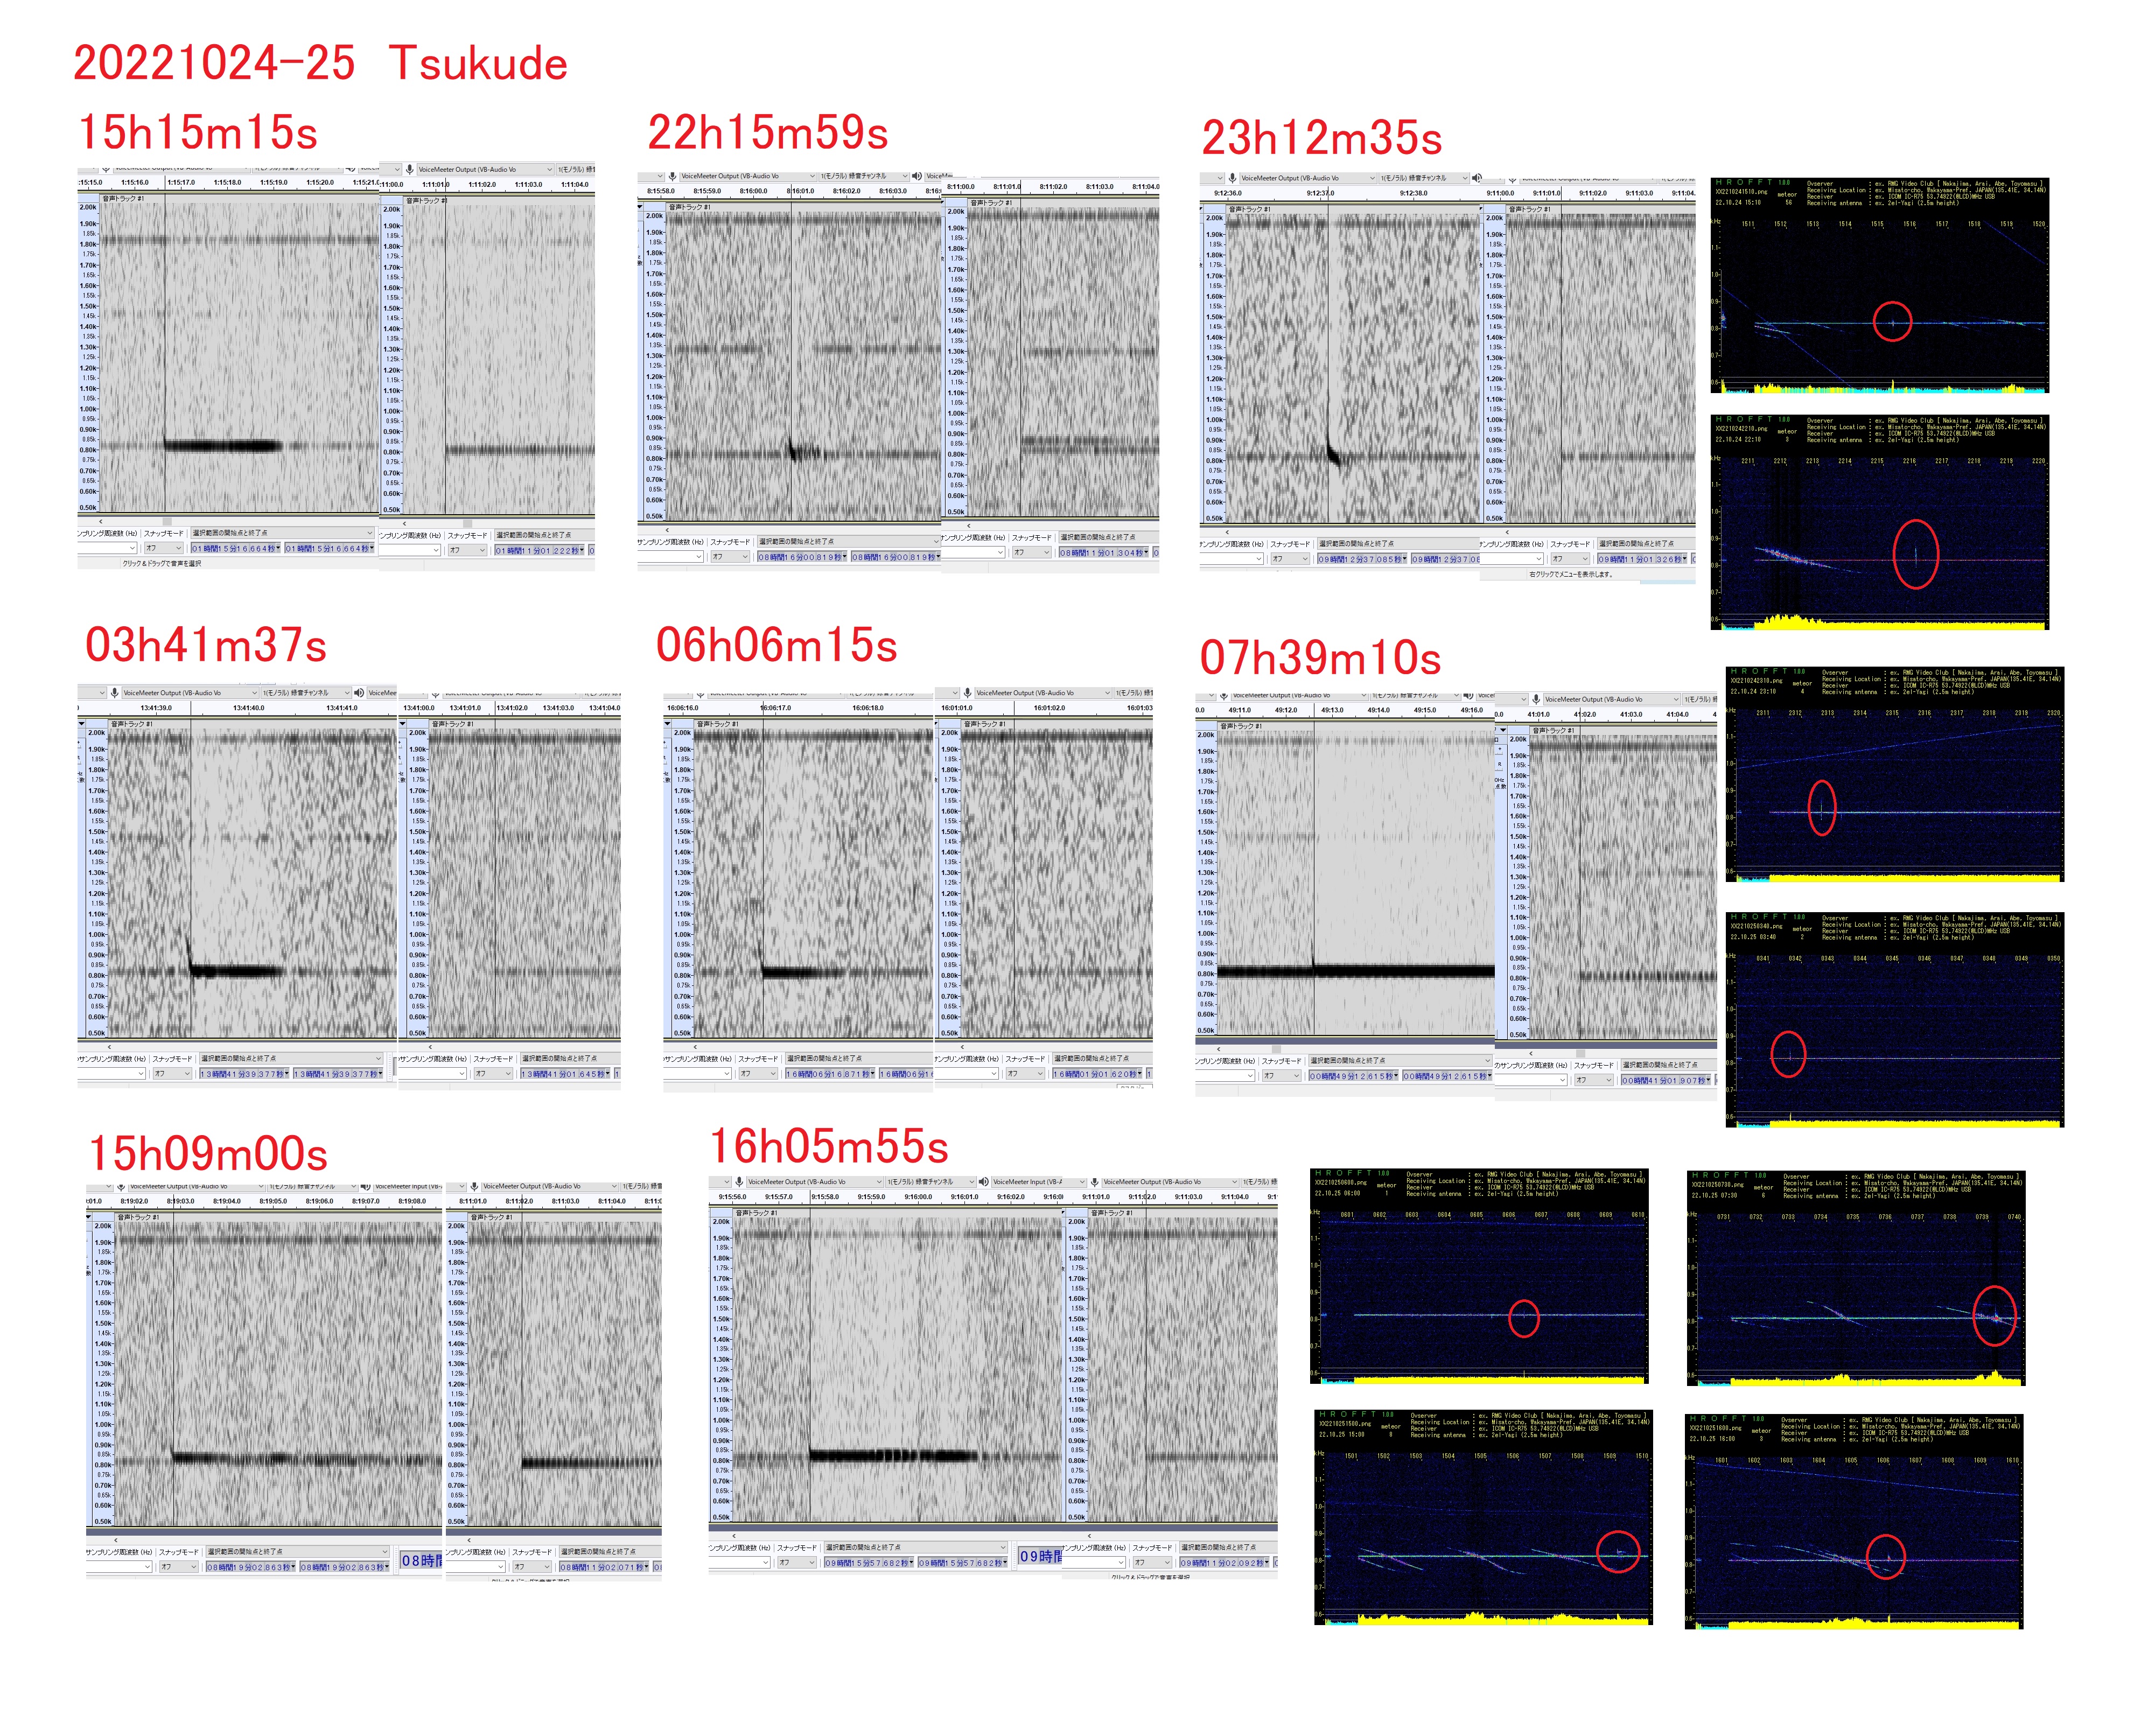Click microphone icon in 15h09m00s left toolbar
This screenshot has height=1736, width=2141.
pyautogui.click(x=121, y=1187)
